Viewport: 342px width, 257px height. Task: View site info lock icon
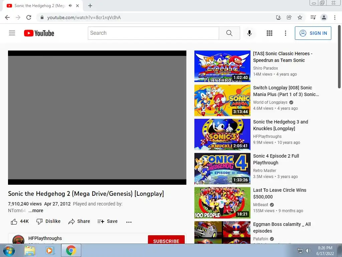click(42, 17)
